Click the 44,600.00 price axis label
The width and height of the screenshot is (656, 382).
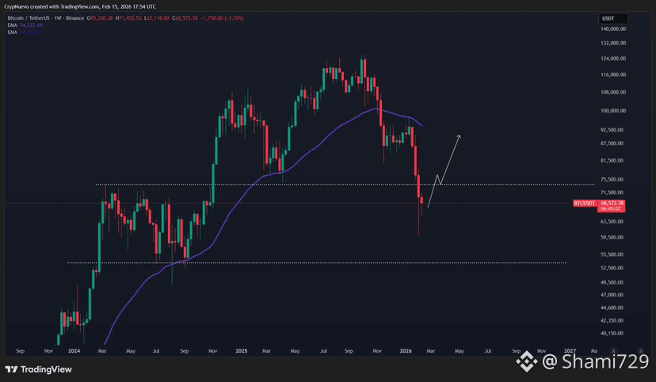pyautogui.click(x=614, y=308)
